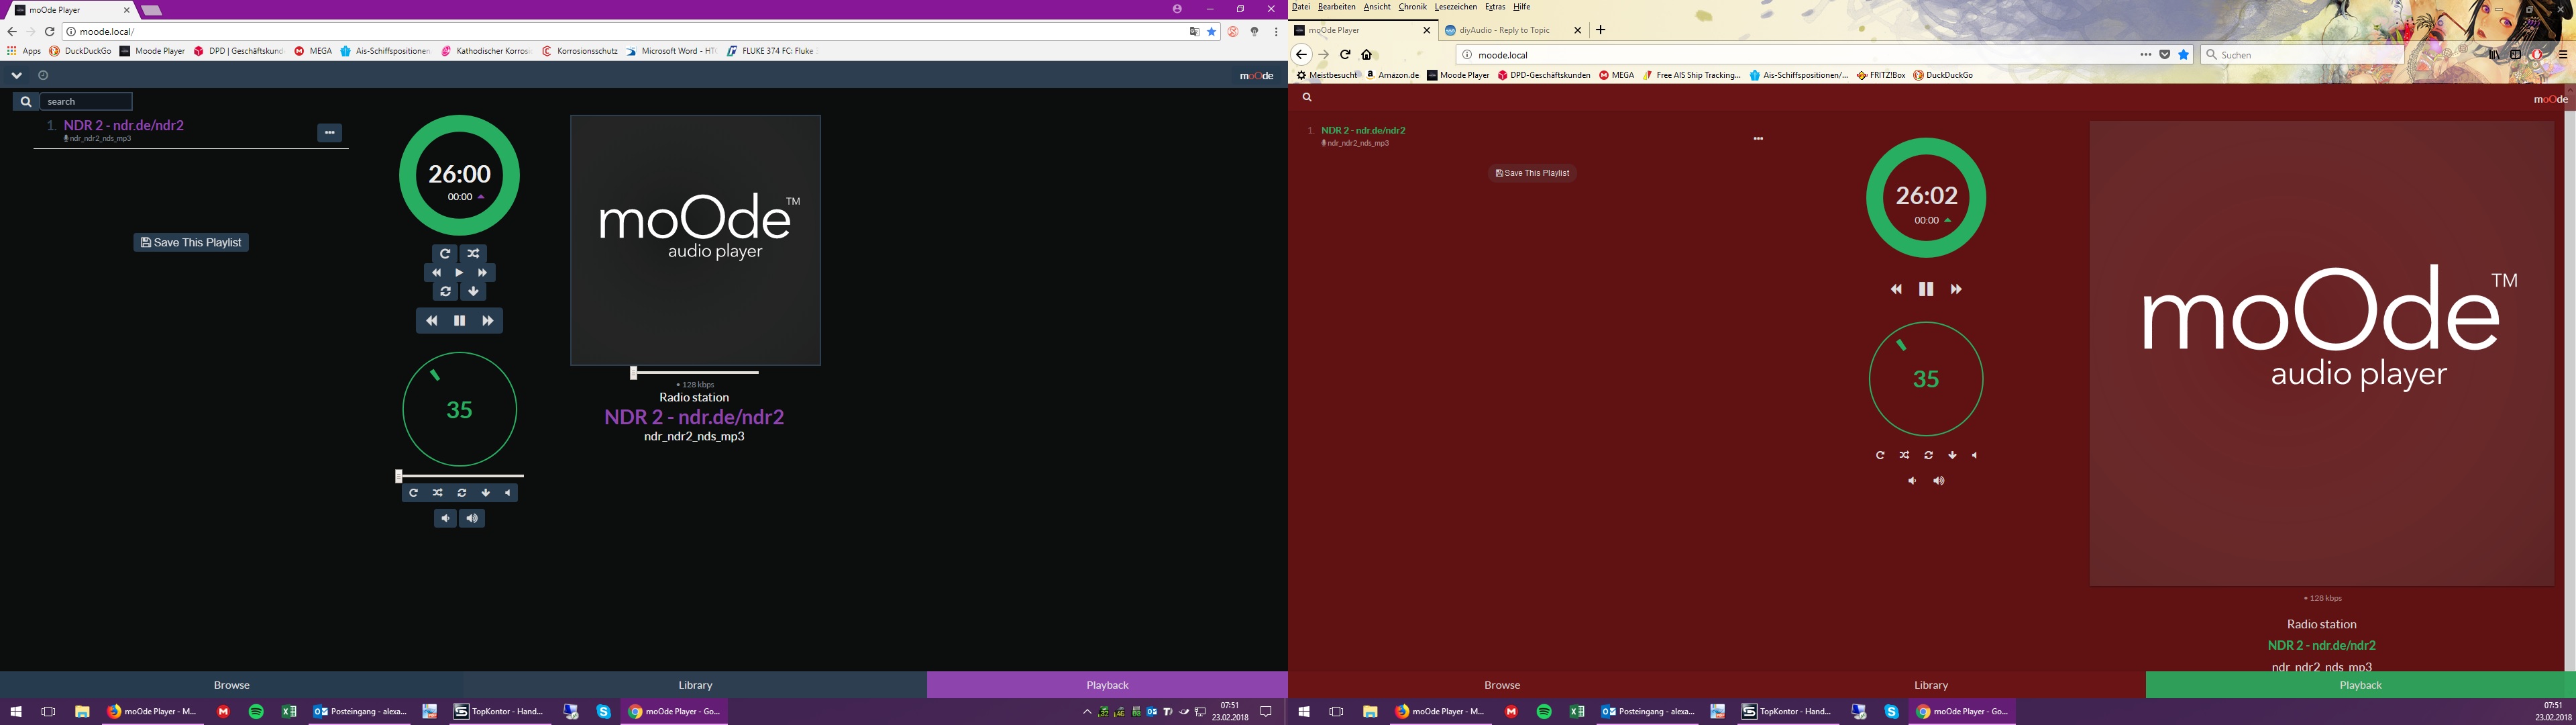Open the ellipsis menu for NDR 2 in Firefox
The height and width of the screenshot is (725, 2576).
[x=1758, y=138]
